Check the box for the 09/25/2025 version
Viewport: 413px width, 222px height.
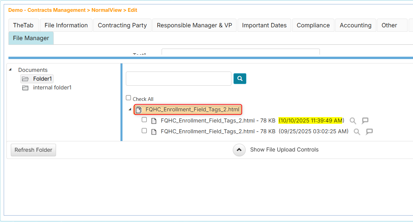point(144,131)
